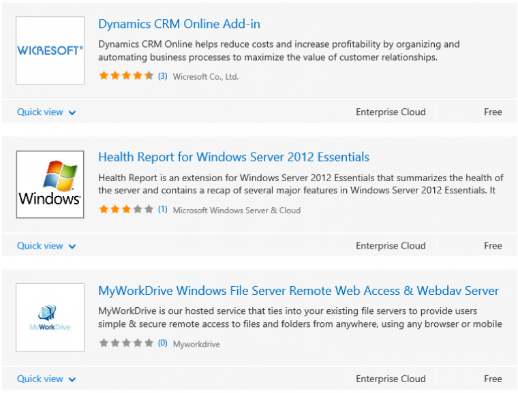Open the (0) reviews count link
This screenshot has width=518, height=393.
[x=162, y=343]
